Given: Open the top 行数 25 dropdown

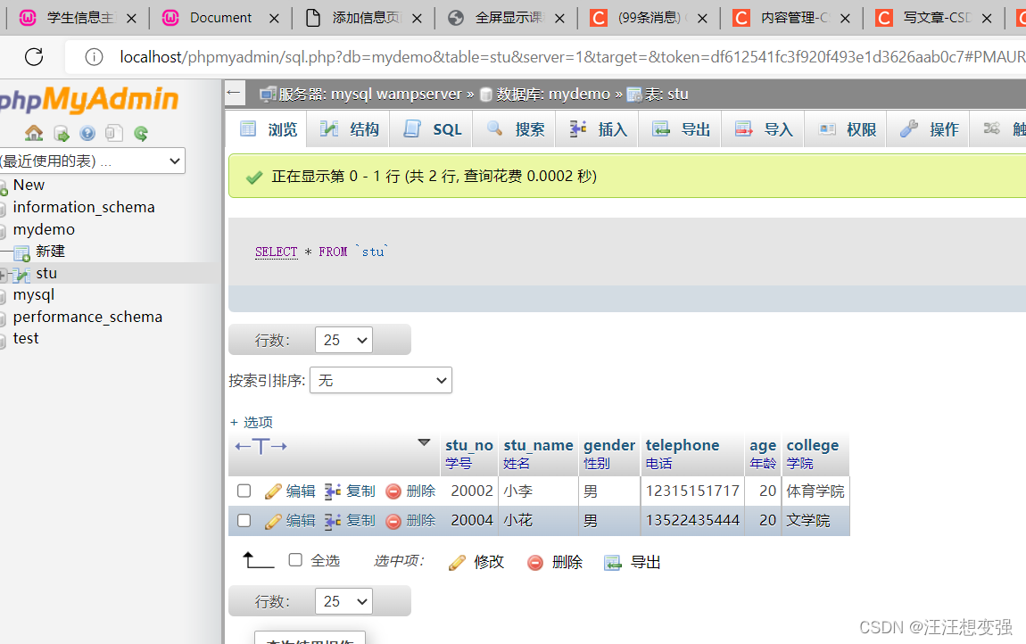Looking at the screenshot, I should pyautogui.click(x=343, y=341).
